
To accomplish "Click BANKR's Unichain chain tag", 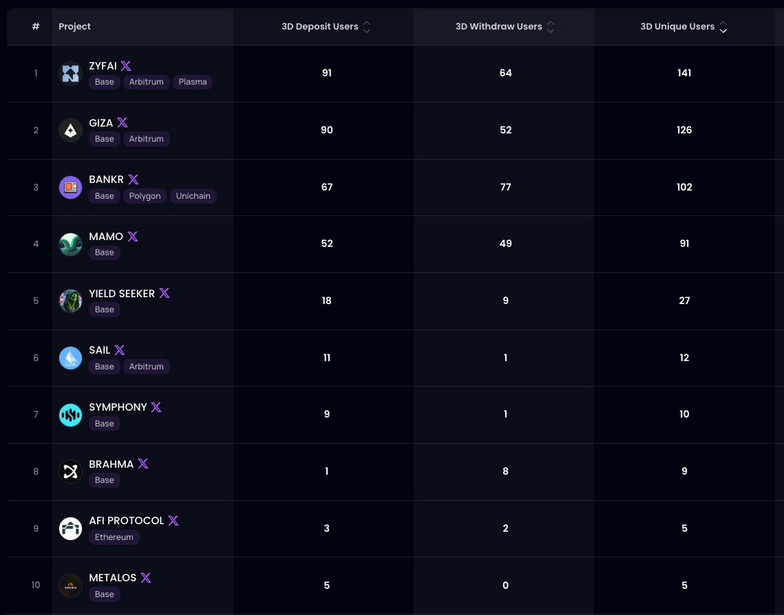I will [193, 196].
